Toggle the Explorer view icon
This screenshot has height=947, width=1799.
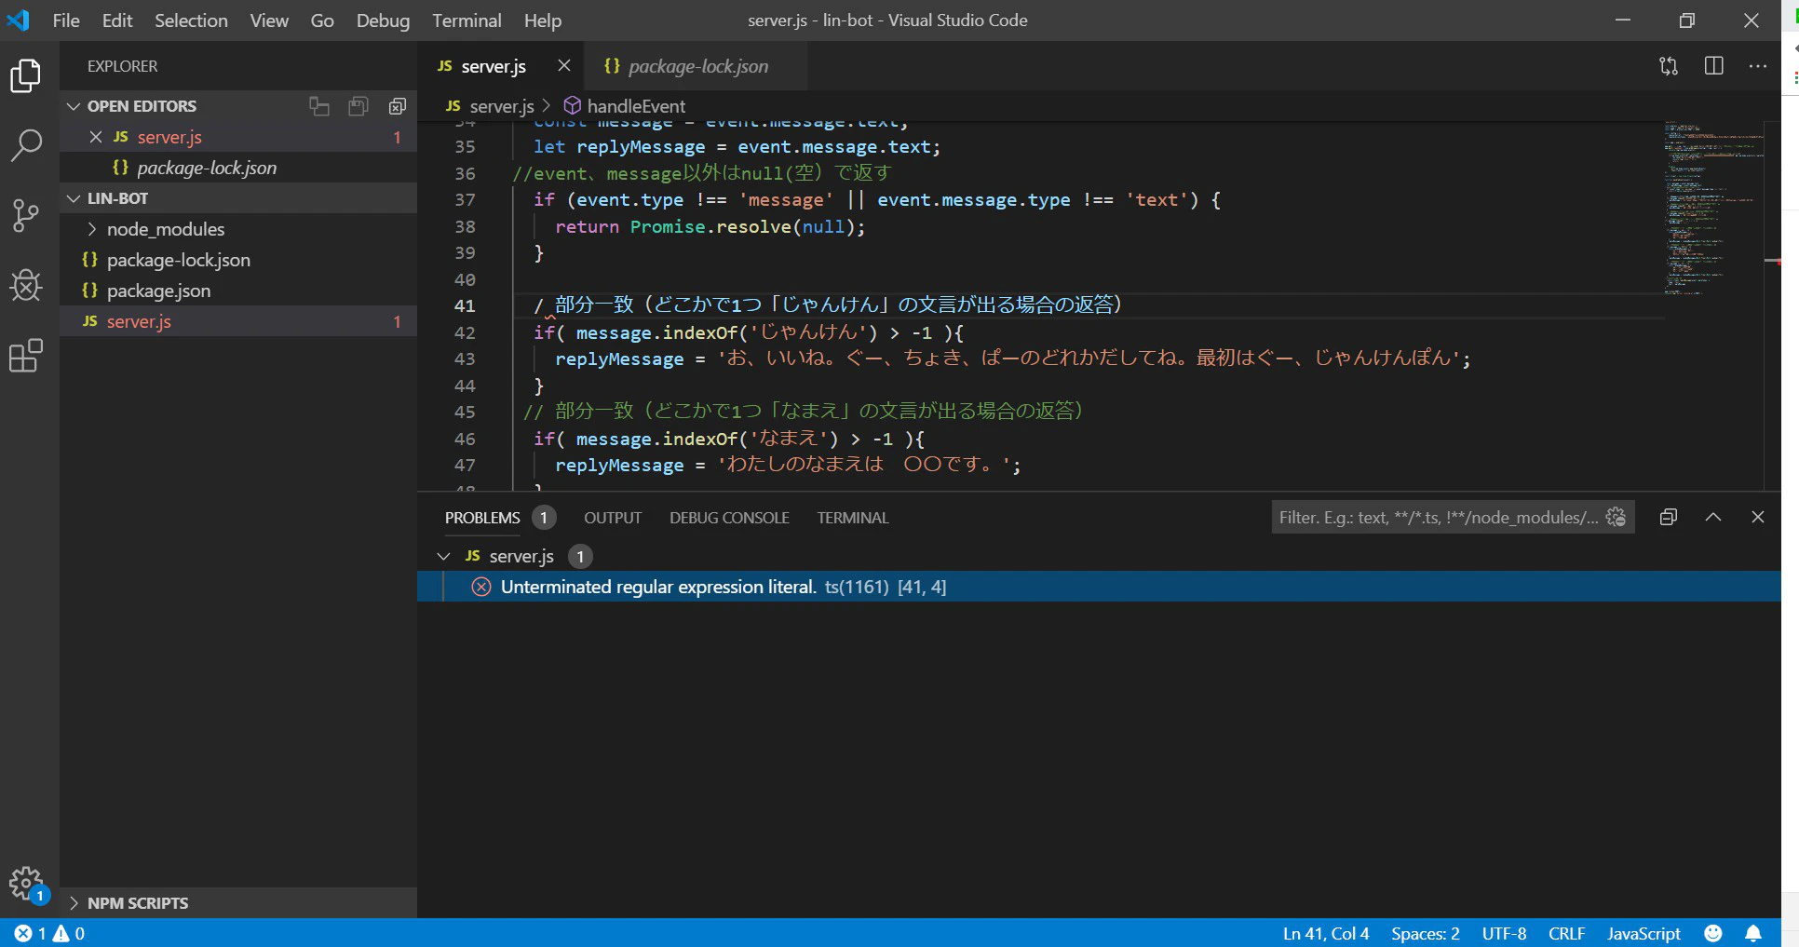pyautogui.click(x=26, y=75)
